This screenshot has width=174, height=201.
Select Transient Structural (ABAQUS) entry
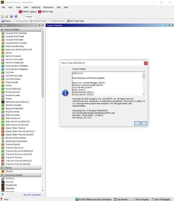(x=19, y=151)
